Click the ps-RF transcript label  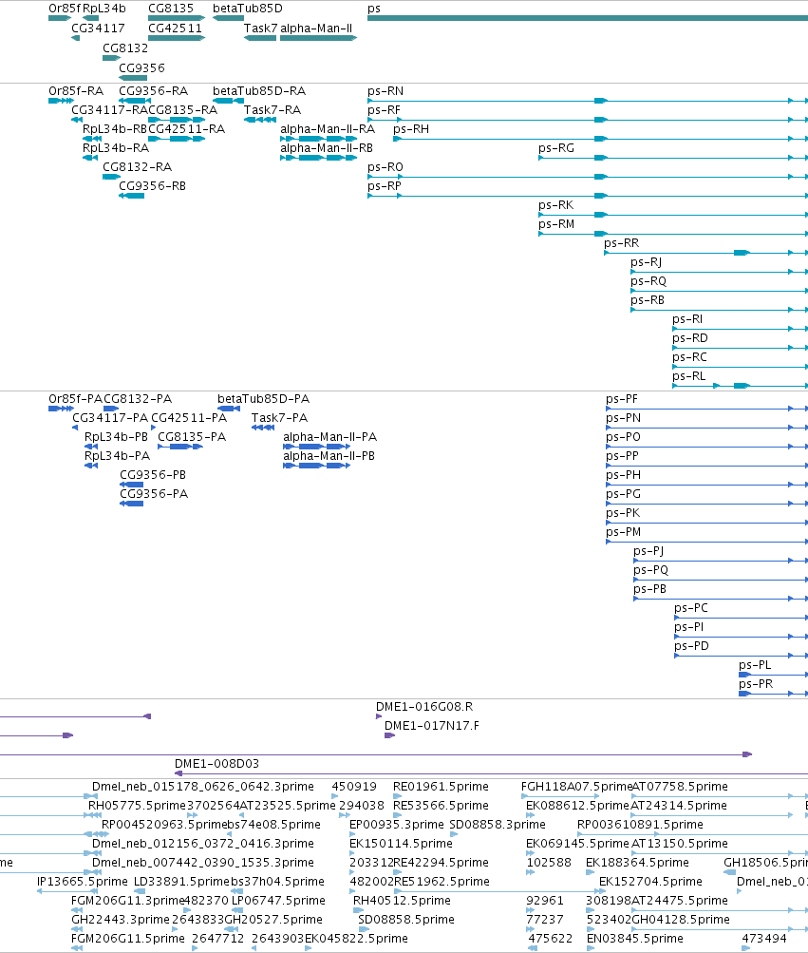pyautogui.click(x=384, y=110)
